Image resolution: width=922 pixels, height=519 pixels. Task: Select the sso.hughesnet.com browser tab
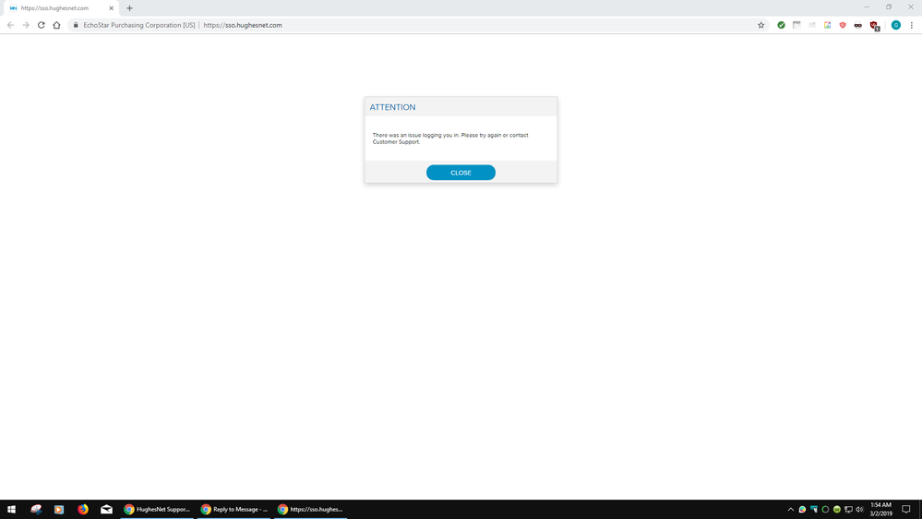coord(55,8)
